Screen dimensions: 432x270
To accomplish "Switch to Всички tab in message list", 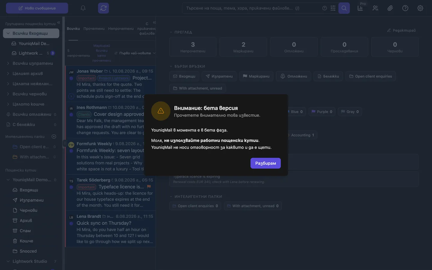I will tap(73, 28).
